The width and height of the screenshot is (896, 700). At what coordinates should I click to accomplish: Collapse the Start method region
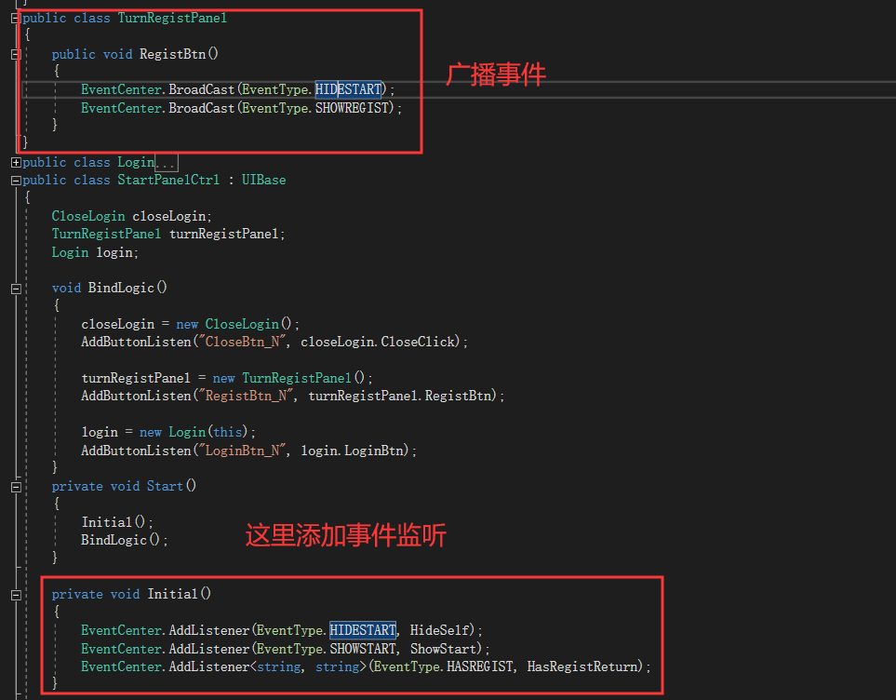(16, 487)
